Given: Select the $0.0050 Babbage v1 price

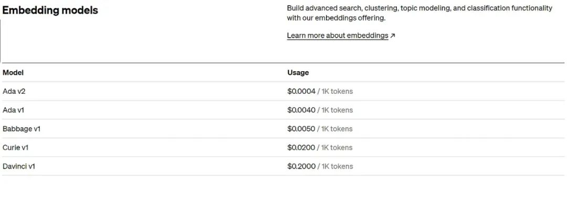Looking at the screenshot, I should 301,129.
